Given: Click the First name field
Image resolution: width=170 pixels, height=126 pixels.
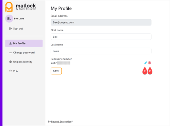Looking at the screenshot, I should (101, 37).
